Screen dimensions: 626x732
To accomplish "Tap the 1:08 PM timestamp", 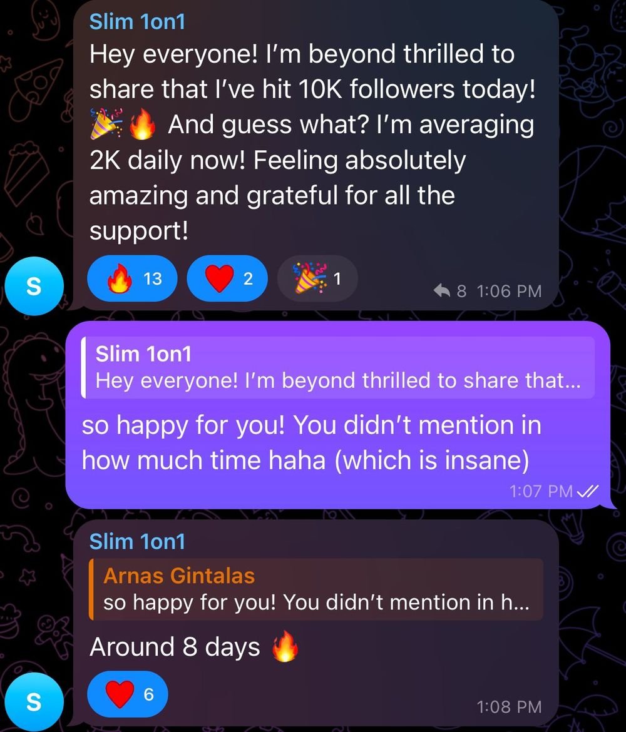I will 508,706.
